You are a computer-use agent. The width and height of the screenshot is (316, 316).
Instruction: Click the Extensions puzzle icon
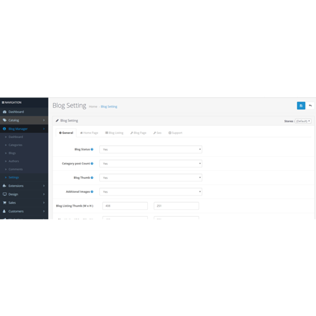pos(4,186)
